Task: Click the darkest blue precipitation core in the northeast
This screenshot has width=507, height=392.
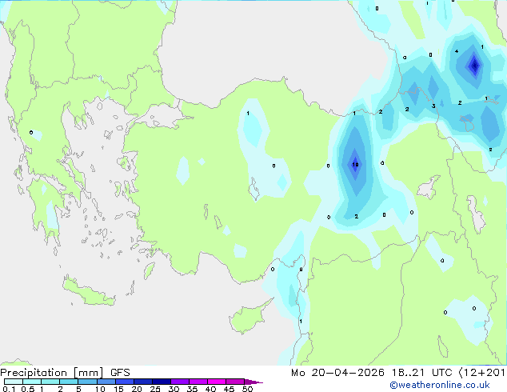Action: point(475,66)
